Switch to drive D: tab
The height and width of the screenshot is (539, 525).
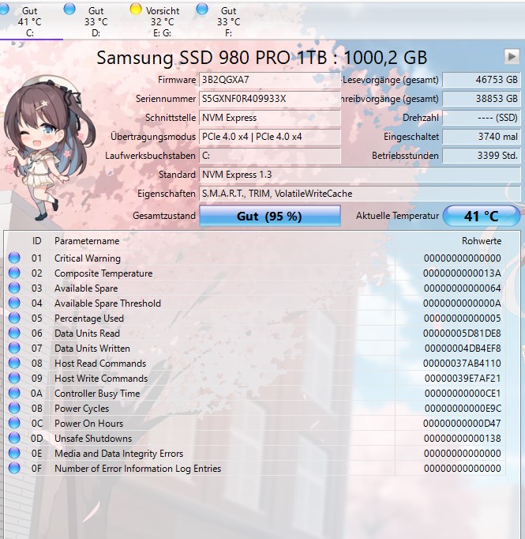[x=96, y=21]
